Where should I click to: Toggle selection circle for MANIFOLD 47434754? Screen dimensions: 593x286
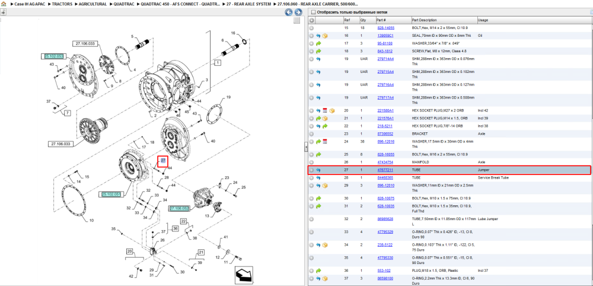click(x=311, y=162)
